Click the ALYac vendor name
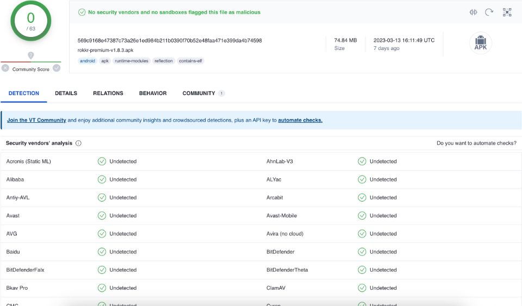The width and height of the screenshot is (522, 306). click(x=274, y=179)
